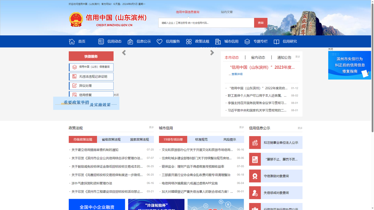Select the 国家政策法规 tab
The image size is (374, 210).
[x=139, y=139]
